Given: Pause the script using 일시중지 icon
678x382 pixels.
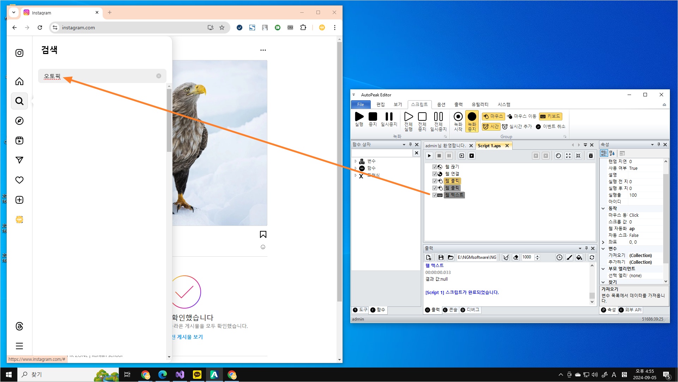Looking at the screenshot, I should pyautogui.click(x=389, y=117).
